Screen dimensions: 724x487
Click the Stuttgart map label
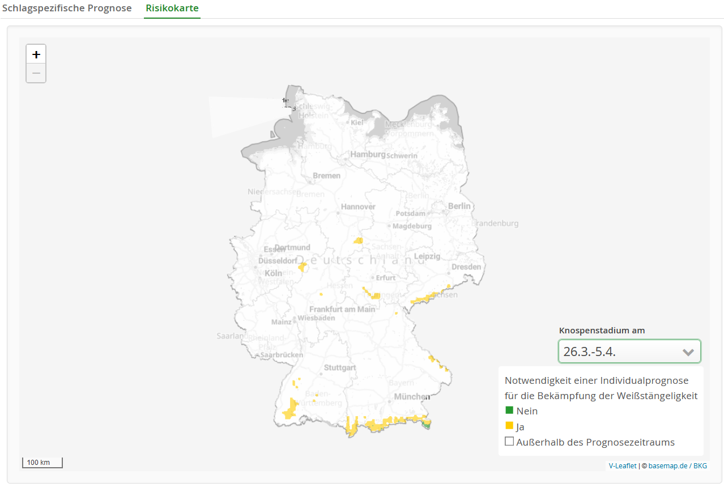[x=340, y=367]
